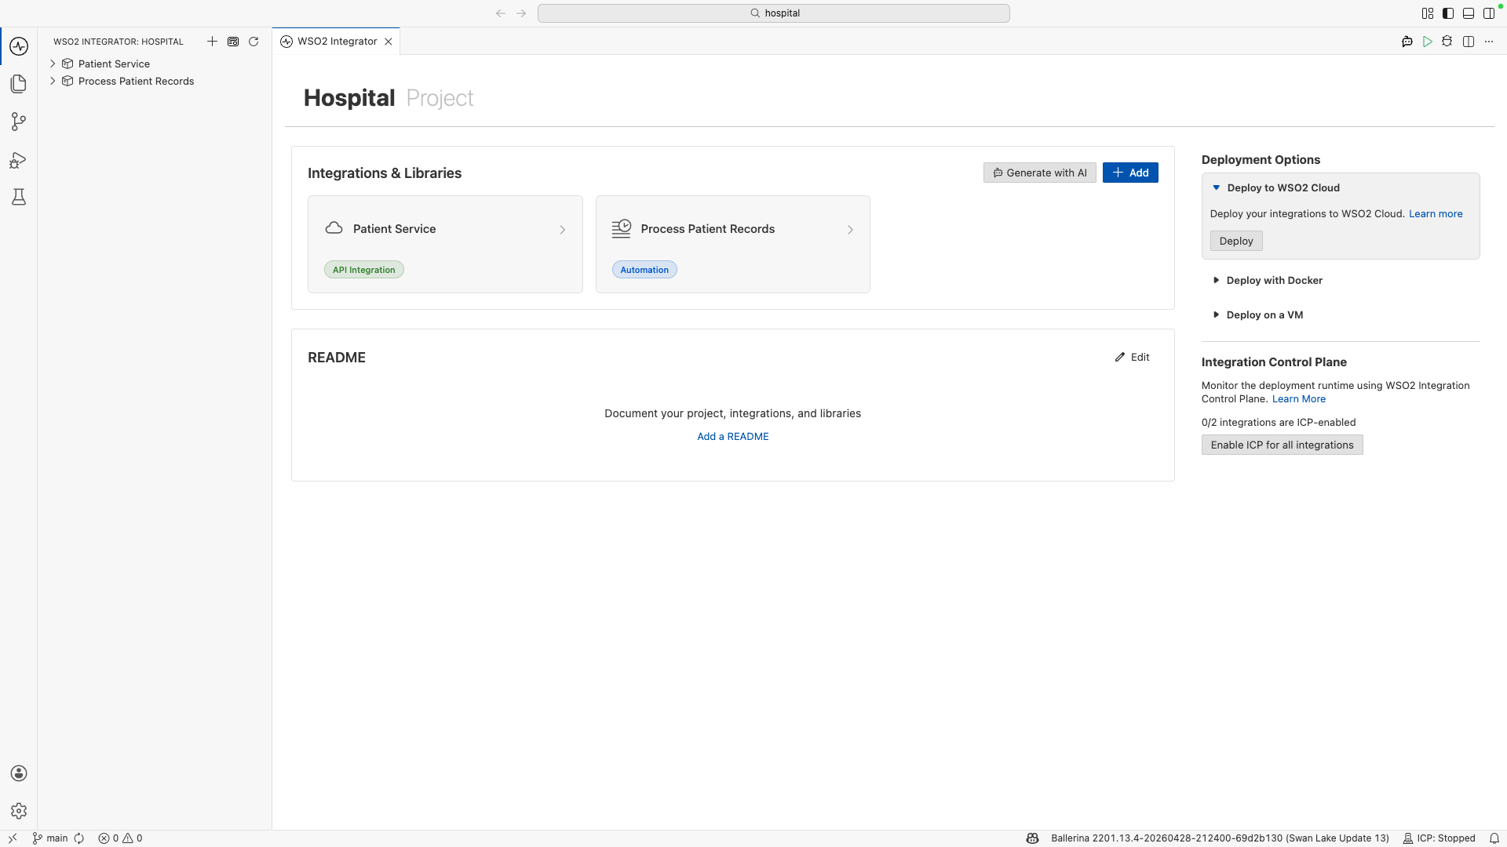Viewport: 1507px width, 847px height.
Task: Open the Testing flask icon
Action: (19, 197)
